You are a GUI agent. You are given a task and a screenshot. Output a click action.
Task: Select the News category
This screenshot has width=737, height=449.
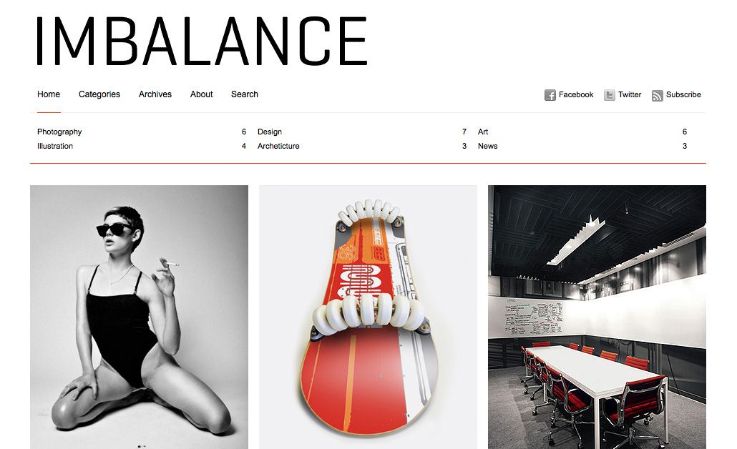point(487,146)
